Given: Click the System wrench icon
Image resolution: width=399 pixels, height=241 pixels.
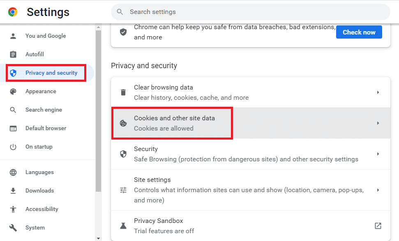Looking at the screenshot, I should point(13,227).
